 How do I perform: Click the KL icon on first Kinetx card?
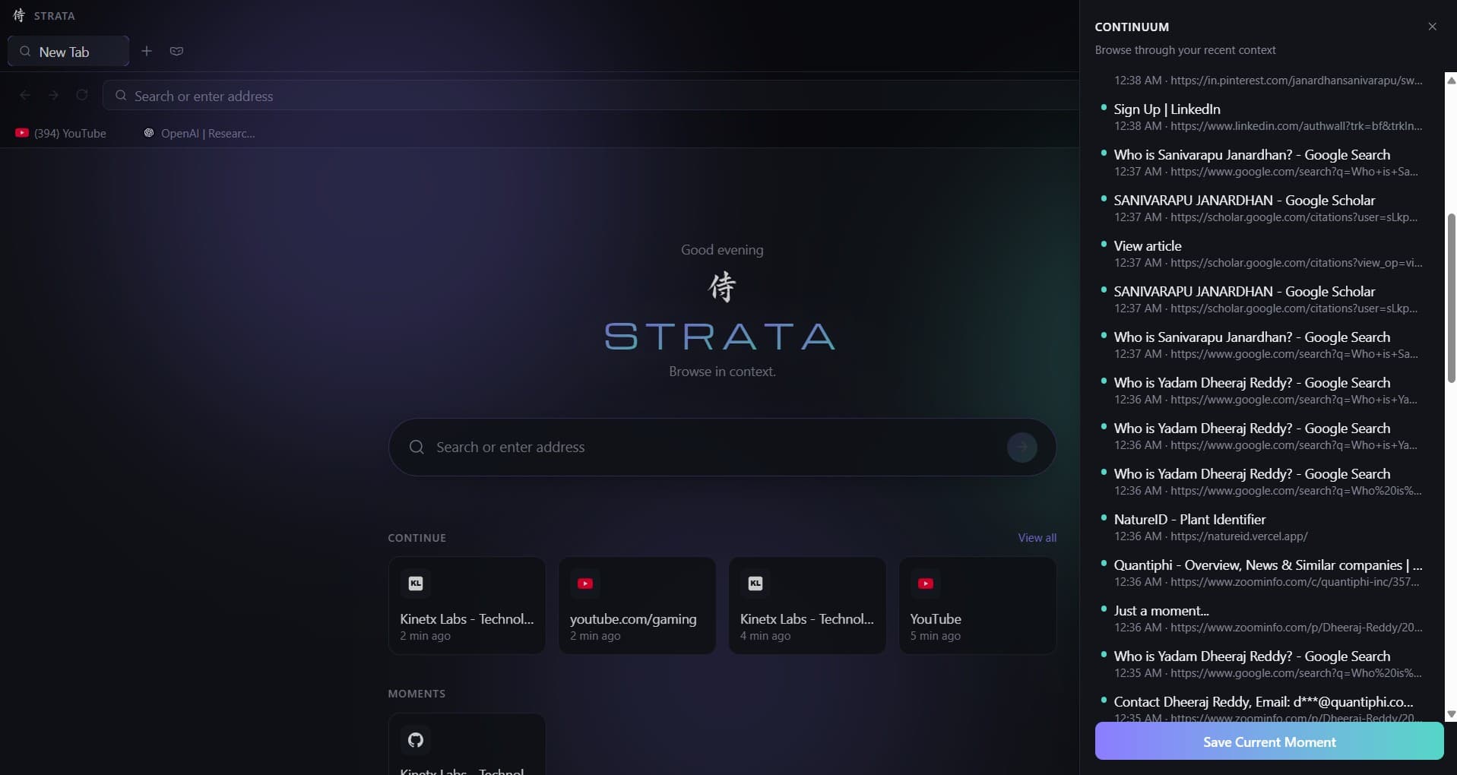[415, 584]
